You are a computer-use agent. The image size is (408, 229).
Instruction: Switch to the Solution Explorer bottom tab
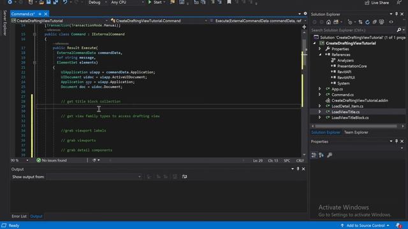(x=326, y=132)
